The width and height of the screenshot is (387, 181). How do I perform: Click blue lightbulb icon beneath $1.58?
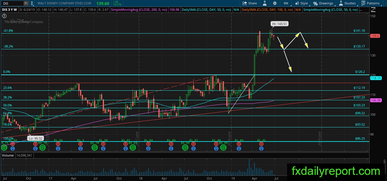click(x=103, y=148)
